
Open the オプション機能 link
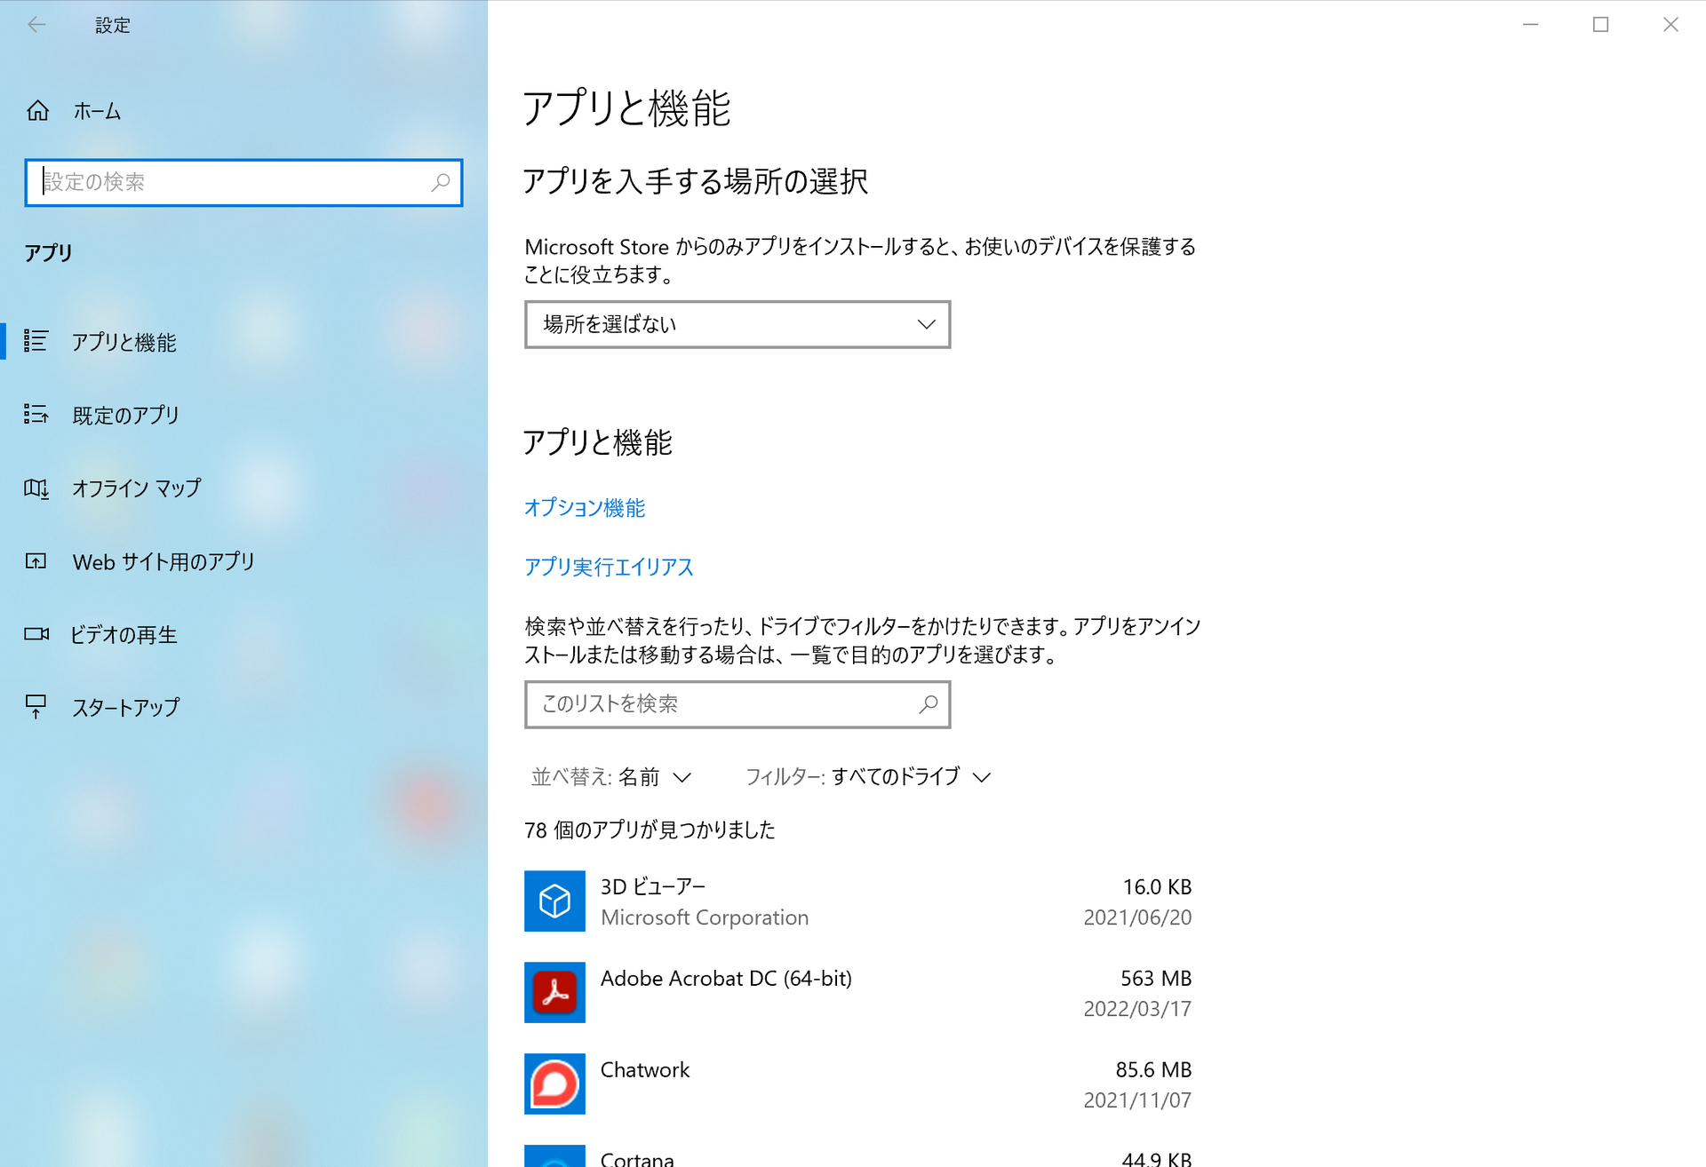click(x=584, y=508)
